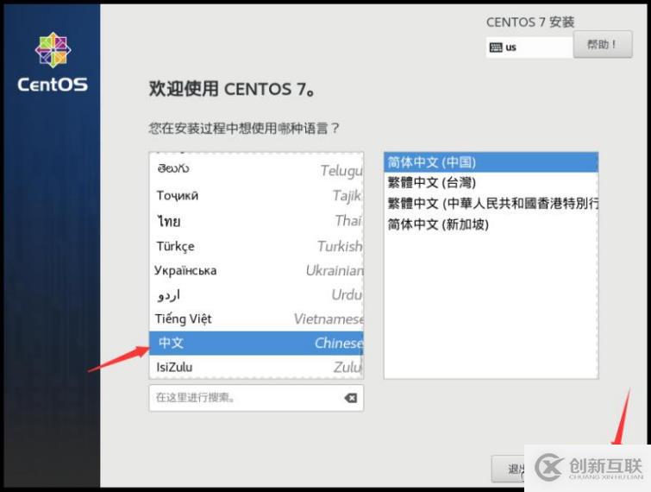
Task: Click the clear search backspace icon
Action: point(351,398)
